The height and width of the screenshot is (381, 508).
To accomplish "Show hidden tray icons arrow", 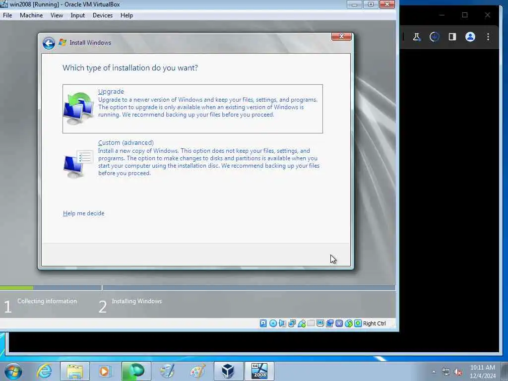I will tap(434, 372).
